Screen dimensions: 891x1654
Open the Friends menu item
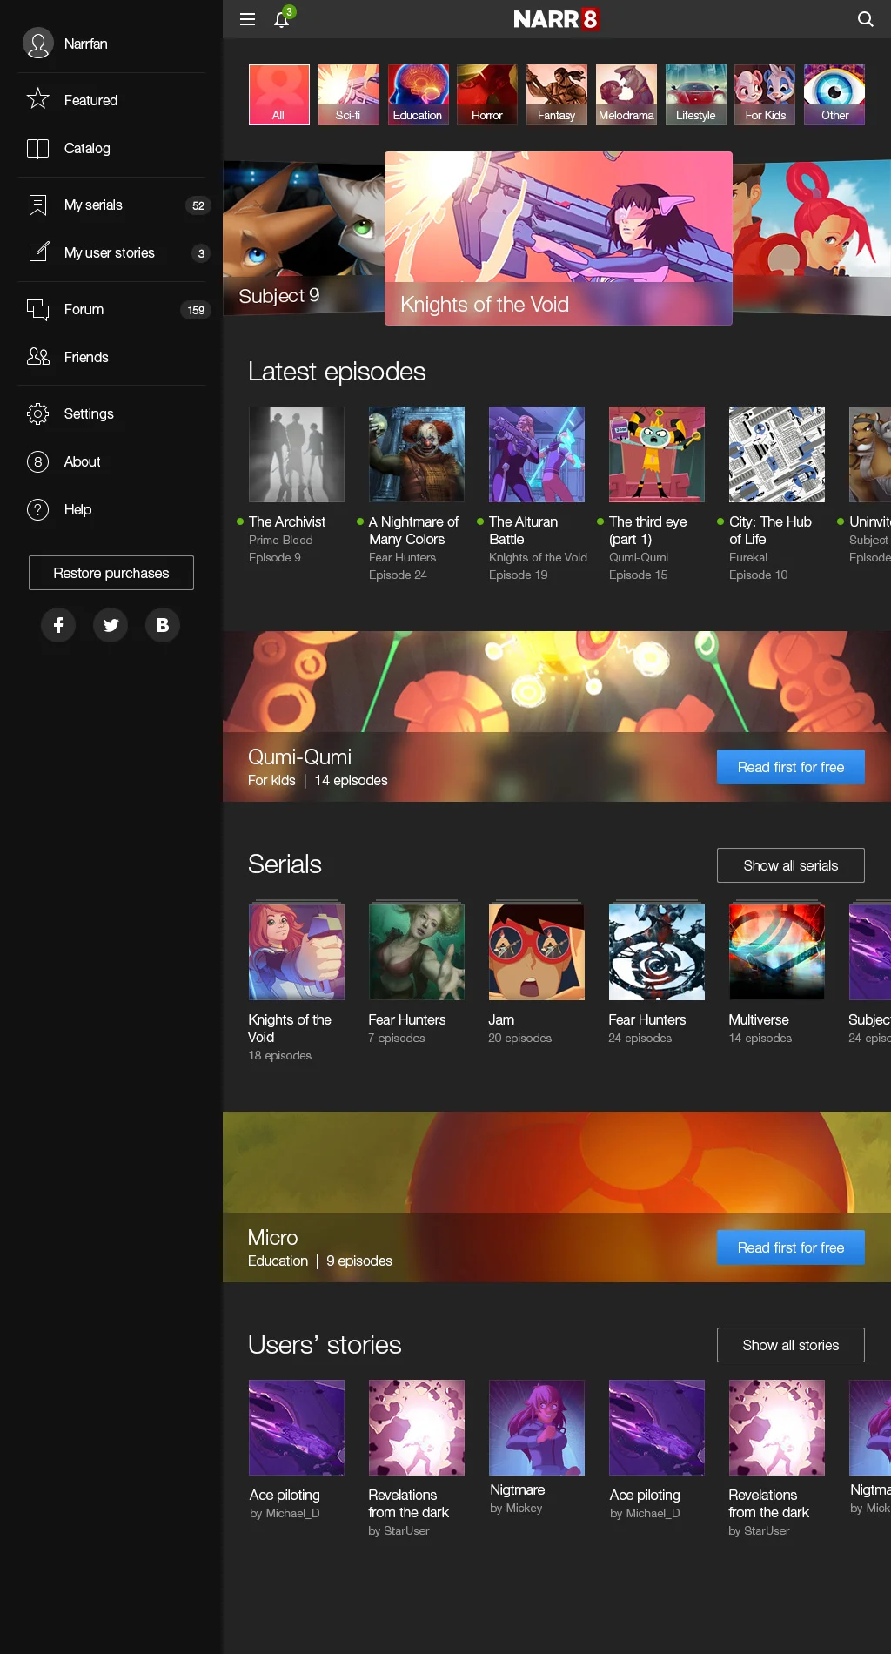tap(111, 357)
